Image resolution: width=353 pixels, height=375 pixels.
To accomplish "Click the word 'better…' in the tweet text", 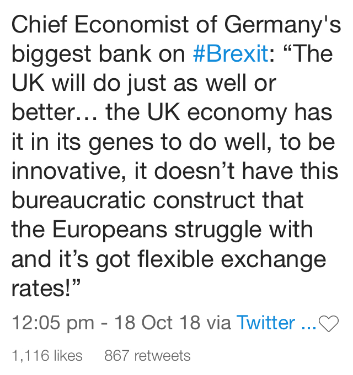I will pos(55,112).
